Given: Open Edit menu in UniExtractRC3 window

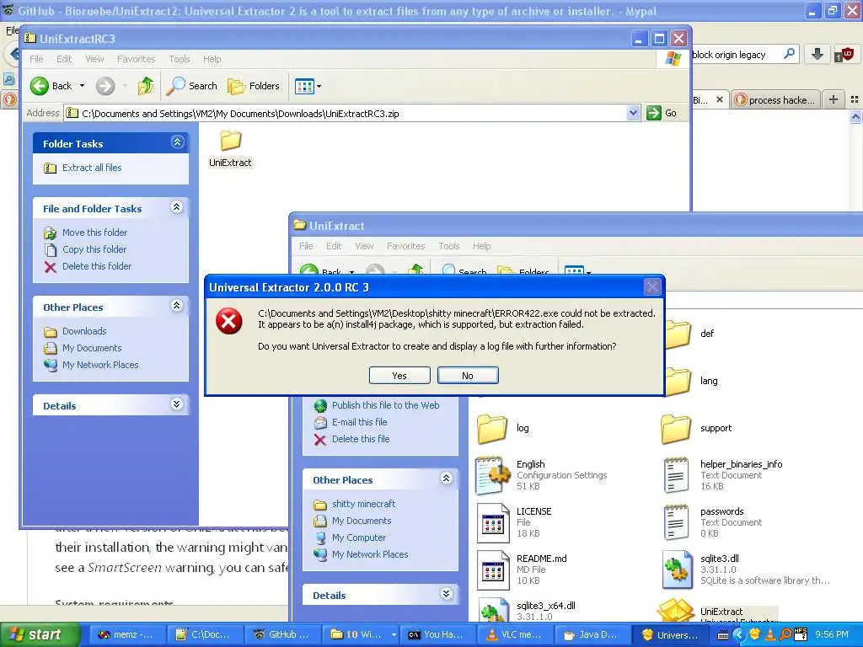Looking at the screenshot, I should tap(64, 59).
